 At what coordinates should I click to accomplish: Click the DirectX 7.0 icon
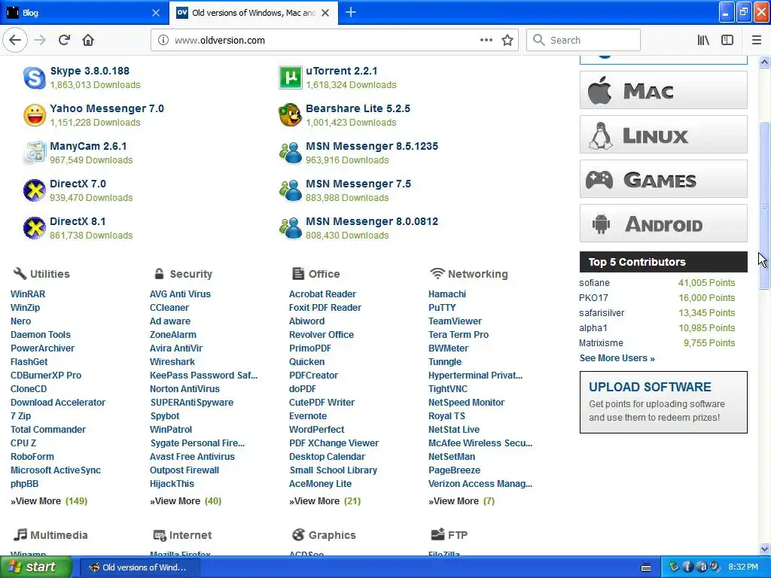(35, 190)
